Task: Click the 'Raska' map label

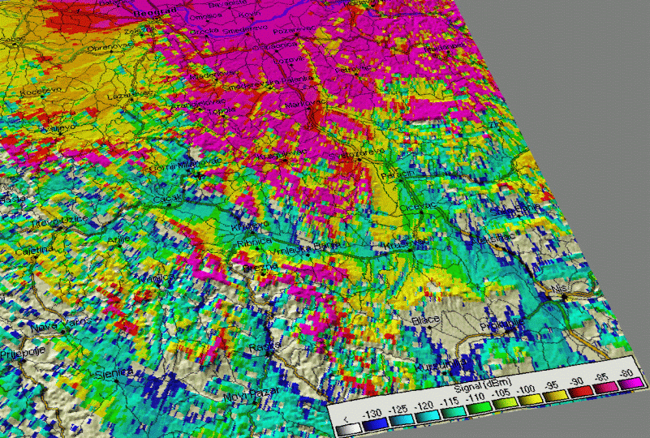Action: coord(263,347)
